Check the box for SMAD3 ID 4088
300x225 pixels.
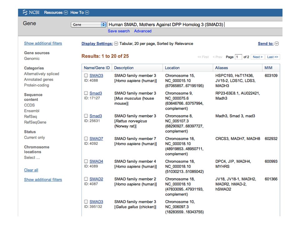pyautogui.click(x=86, y=75)
